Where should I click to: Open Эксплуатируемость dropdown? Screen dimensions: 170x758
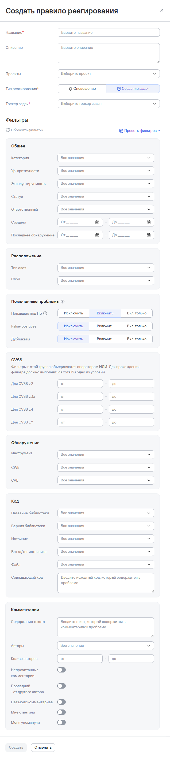coord(106,184)
